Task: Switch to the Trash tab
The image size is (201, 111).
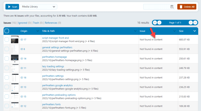Action: 36,23
